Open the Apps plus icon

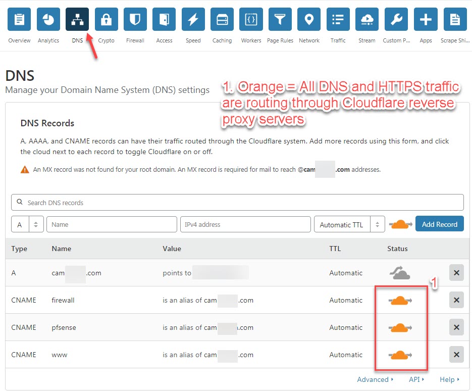426,19
